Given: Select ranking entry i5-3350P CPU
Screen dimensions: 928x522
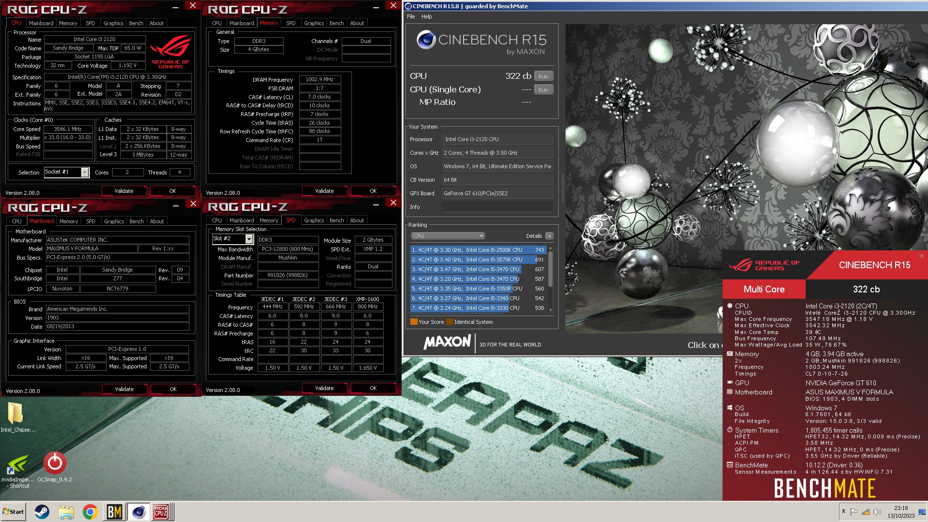Looking at the screenshot, I should click(478, 289).
